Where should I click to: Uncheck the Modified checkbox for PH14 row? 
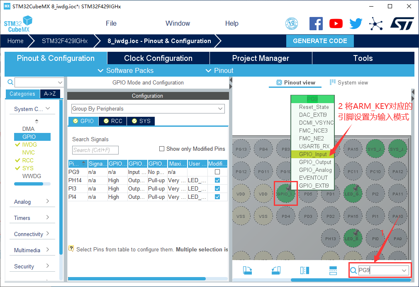(217, 181)
